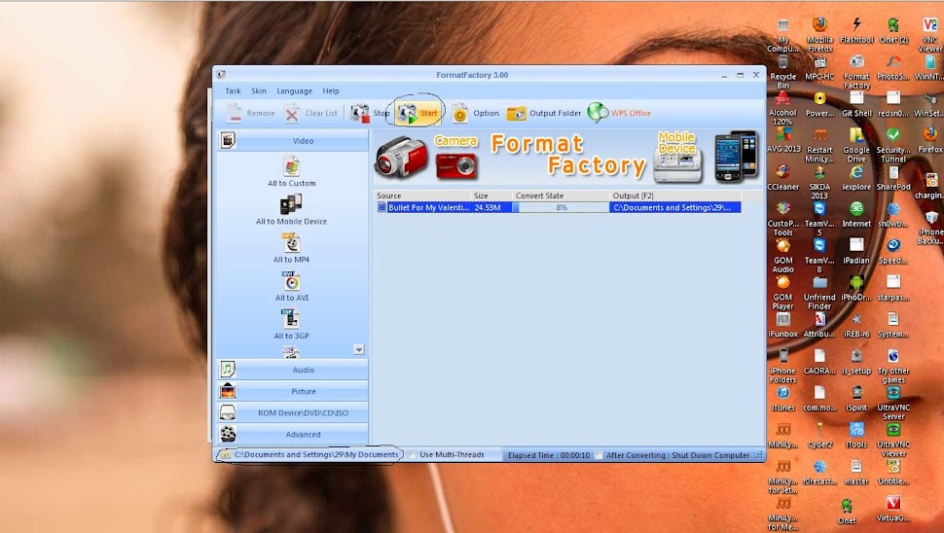944x533 pixels.
Task: Click the Elapsed Time status text
Action: (x=549, y=455)
